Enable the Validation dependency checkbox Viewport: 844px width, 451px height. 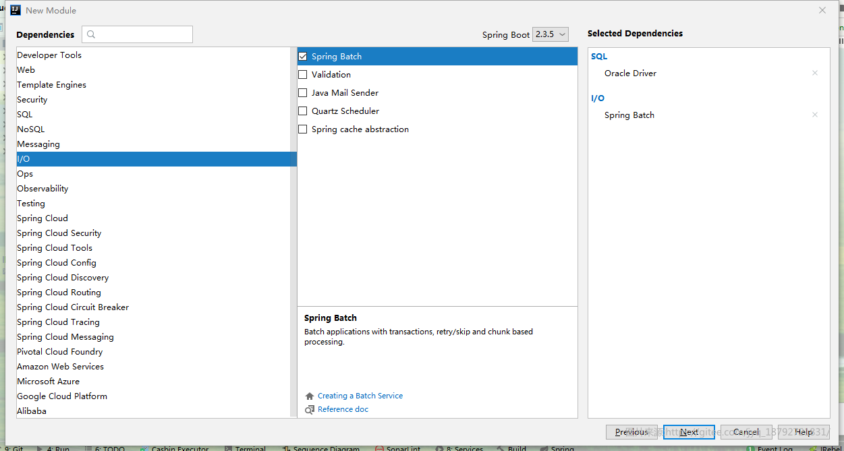[x=303, y=75]
